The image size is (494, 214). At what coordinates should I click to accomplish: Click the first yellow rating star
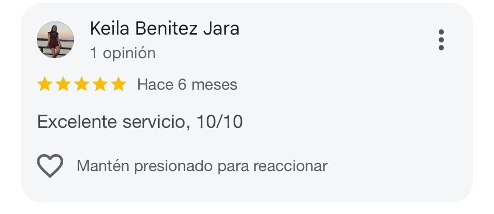click(44, 84)
